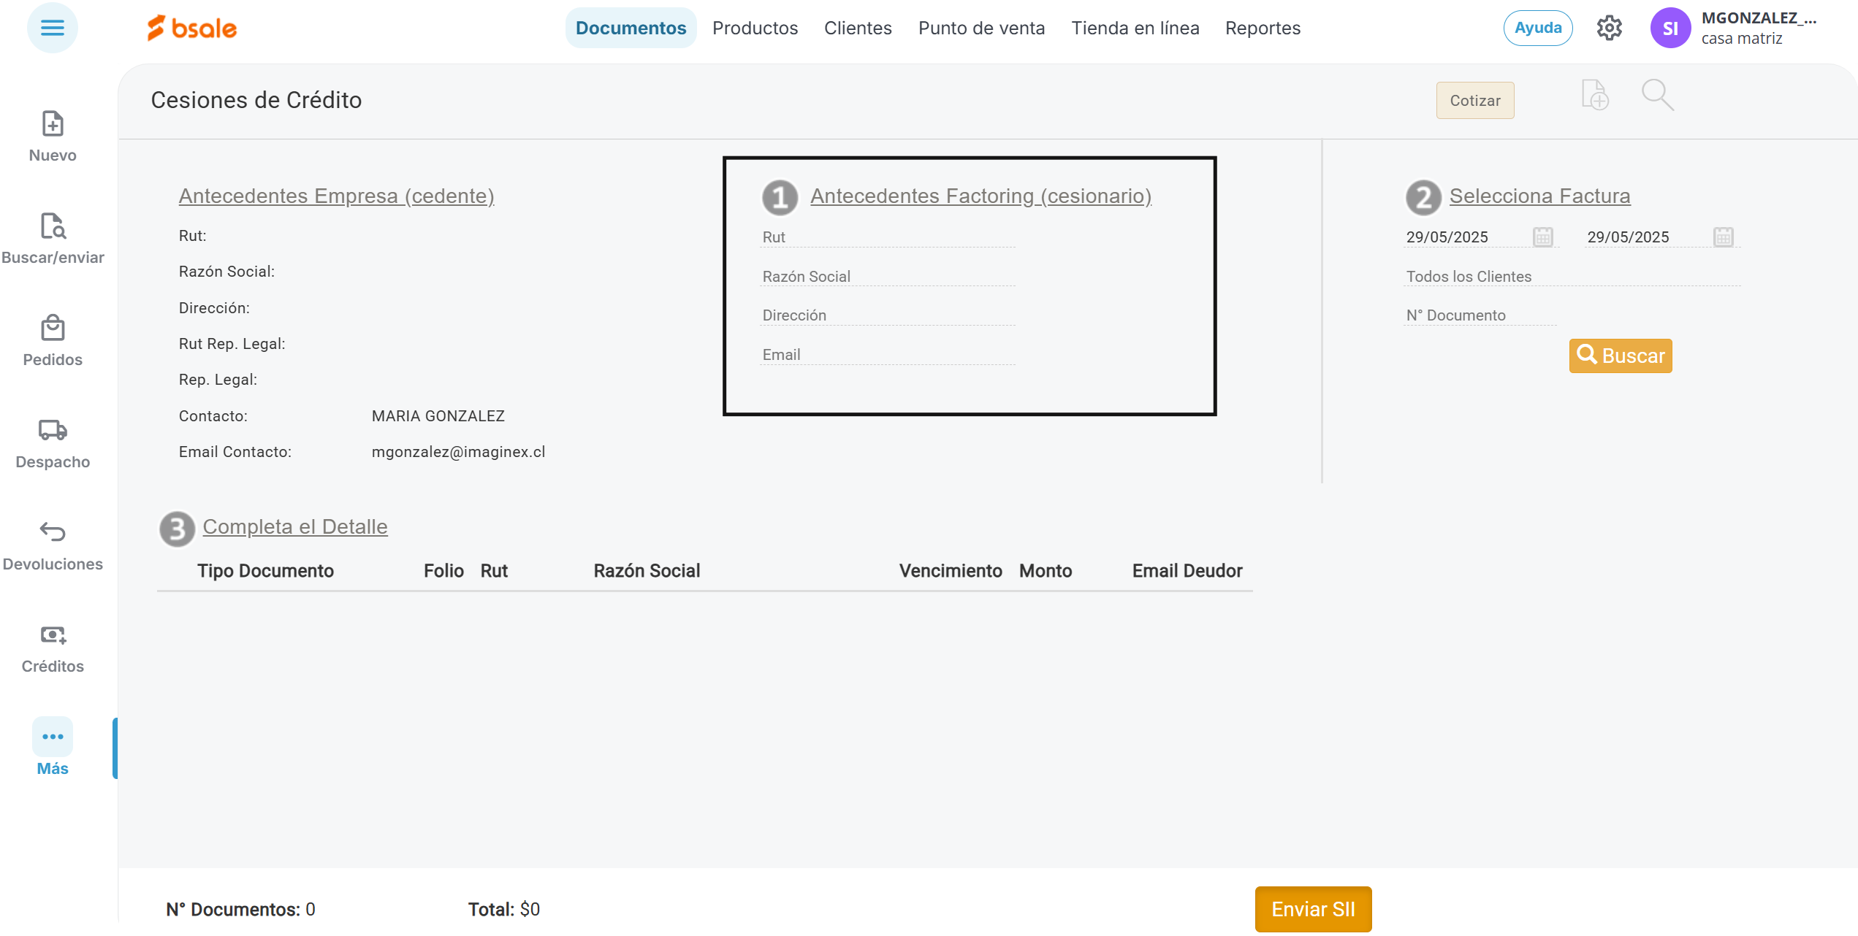Switch to the Productos menu
The width and height of the screenshot is (1858, 936).
pyautogui.click(x=755, y=28)
